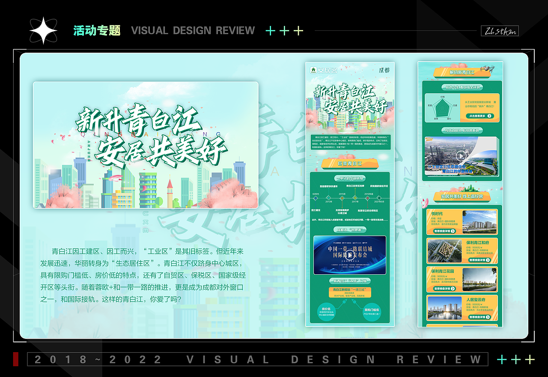Viewport: 548px width, 377px height.
Task: Click the 活动专题 heading text
Action: click(97, 30)
